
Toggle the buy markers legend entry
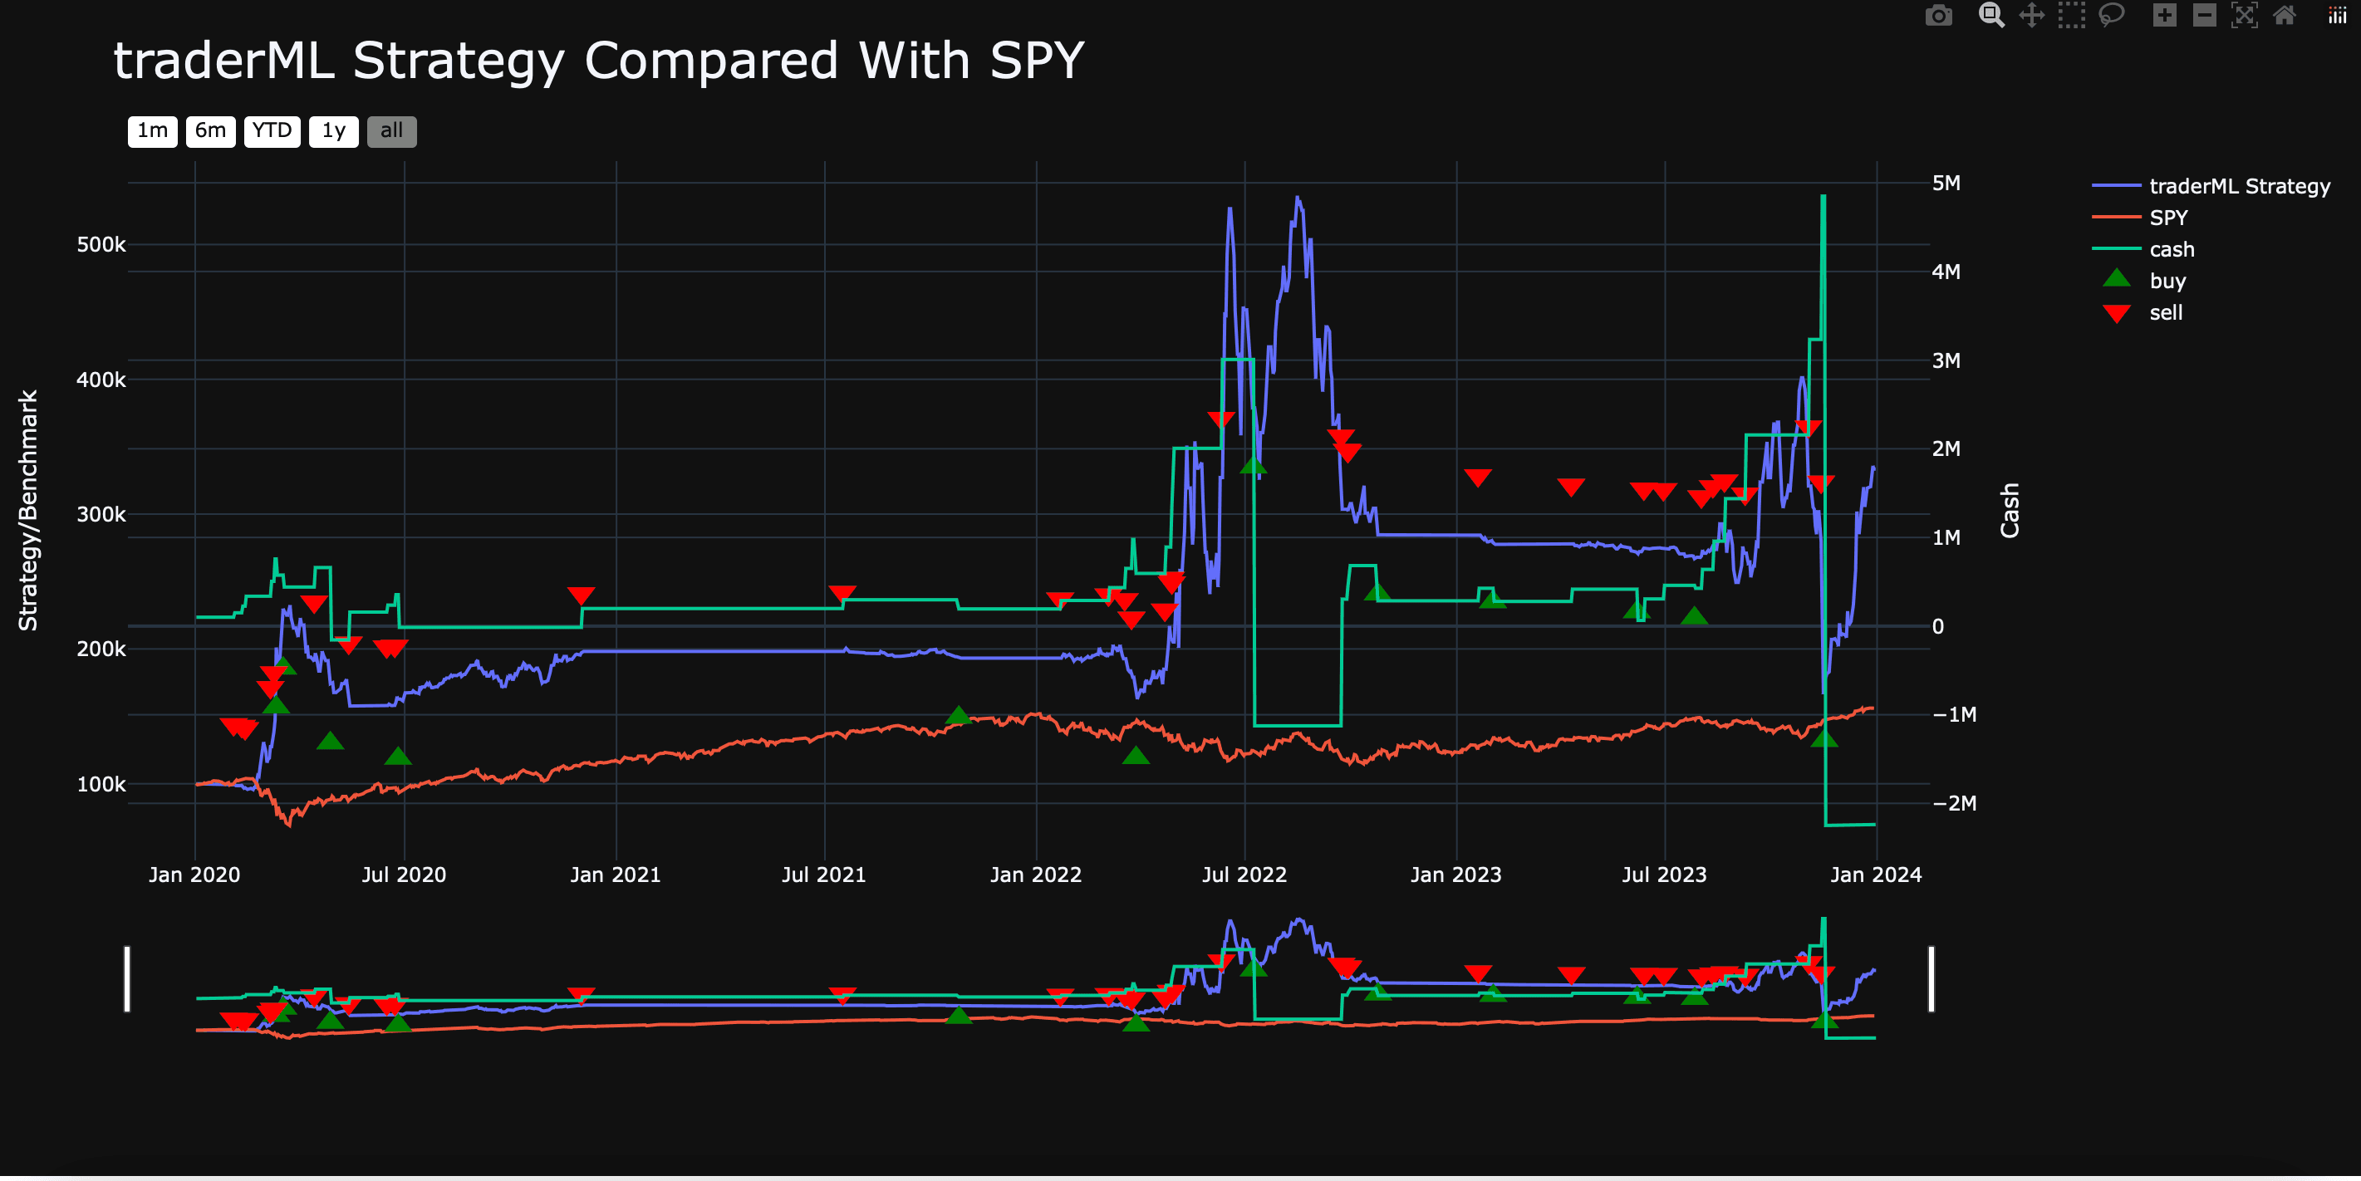pyautogui.click(x=2167, y=282)
